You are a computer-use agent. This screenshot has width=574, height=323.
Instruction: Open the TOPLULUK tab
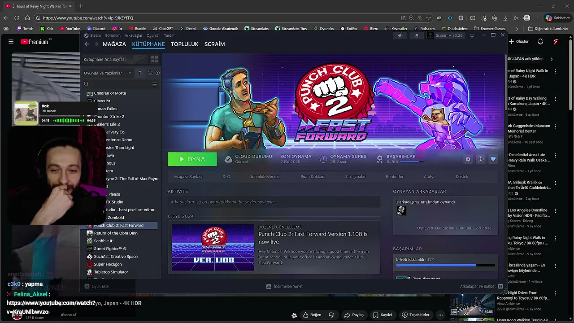[185, 44]
